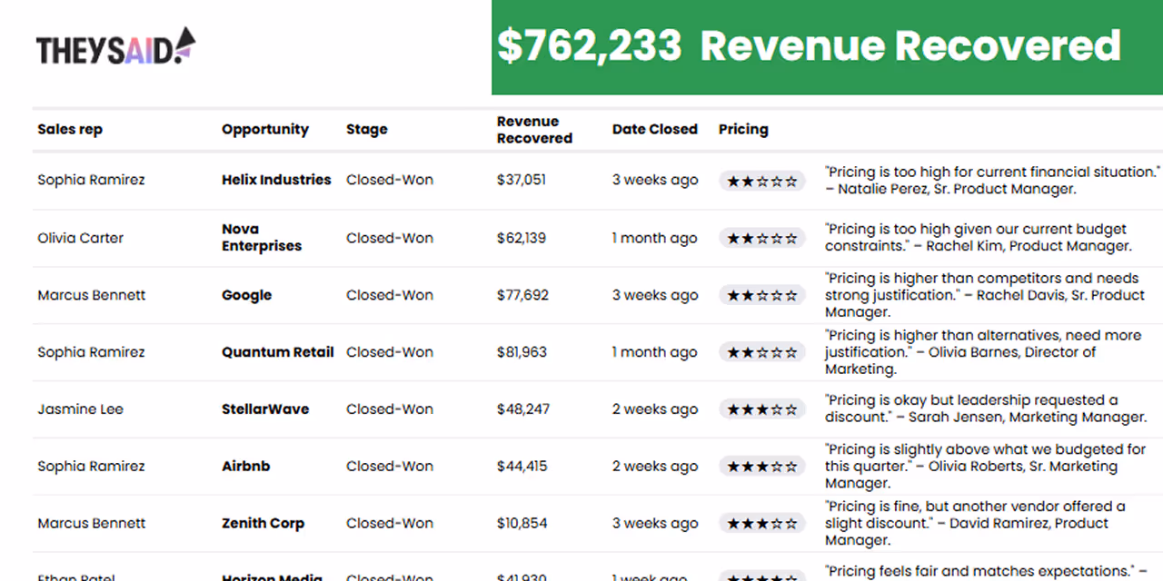Click the Sarah Jensen pricing quote
Image resolution: width=1163 pixels, height=581 pixels.
(x=986, y=409)
